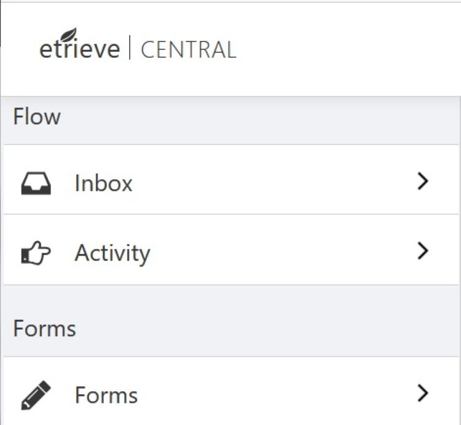Click the CENTRAL title text
Screen dimensions: 461x425
[x=188, y=50]
